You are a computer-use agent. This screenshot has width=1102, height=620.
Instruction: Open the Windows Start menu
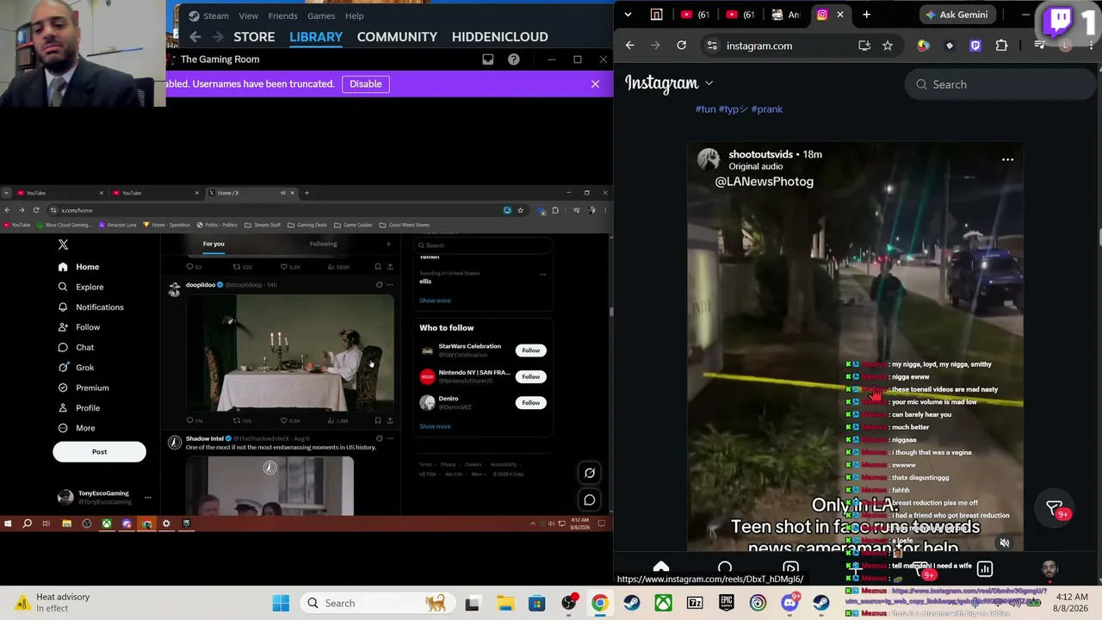(281, 603)
